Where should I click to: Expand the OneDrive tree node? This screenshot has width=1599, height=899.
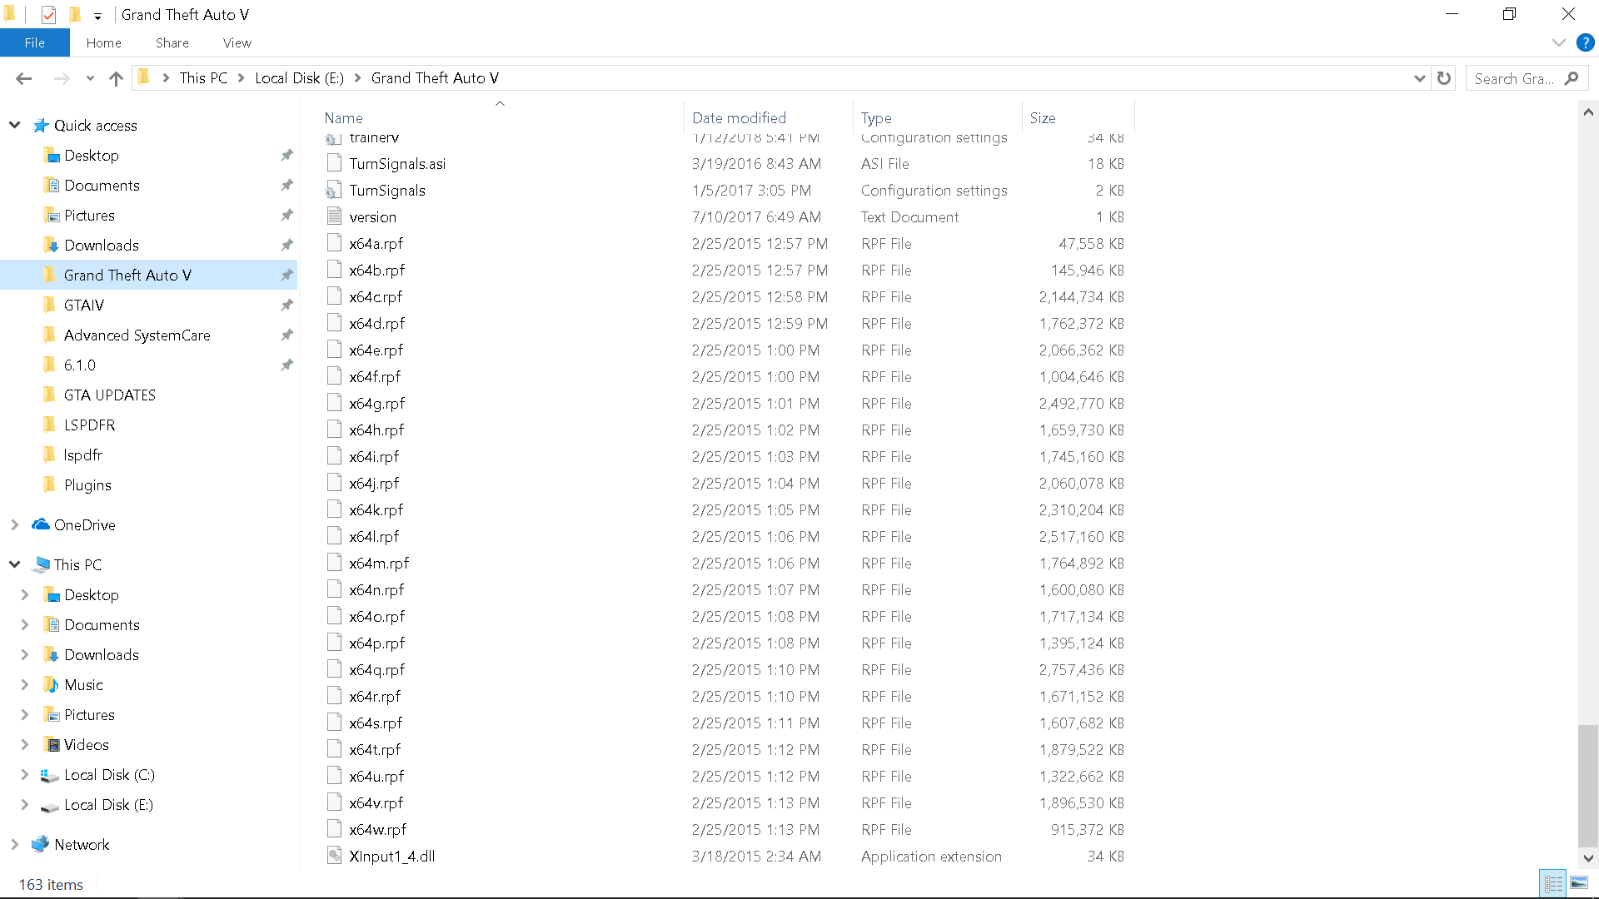click(x=15, y=524)
